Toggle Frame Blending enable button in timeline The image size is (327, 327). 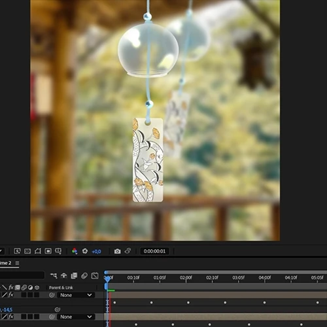74,276
